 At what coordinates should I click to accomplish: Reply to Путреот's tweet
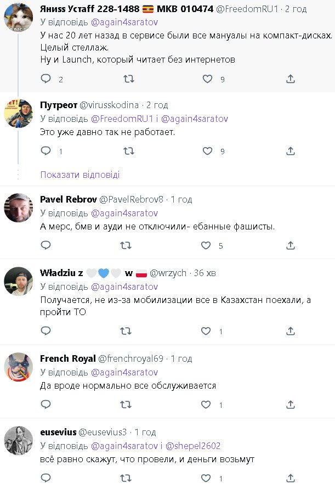tap(46, 151)
